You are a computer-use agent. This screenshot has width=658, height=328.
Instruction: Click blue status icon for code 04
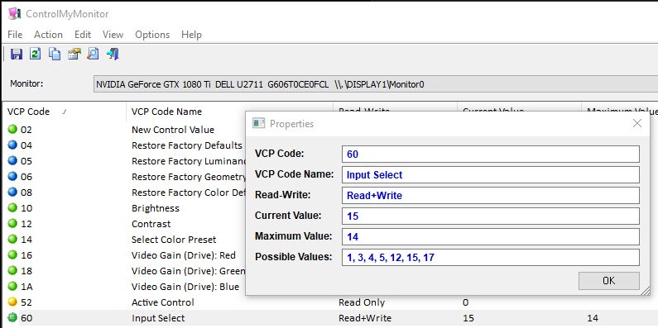(12, 145)
